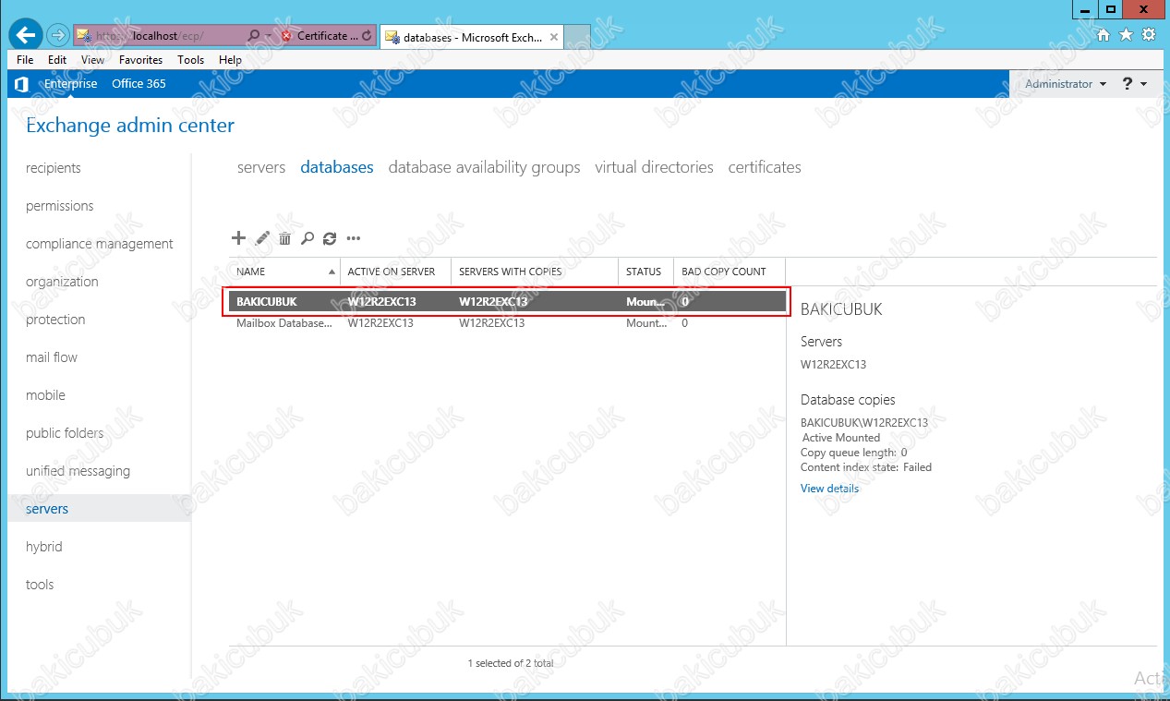
Task: Open the View menu
Action: point(92,60)
